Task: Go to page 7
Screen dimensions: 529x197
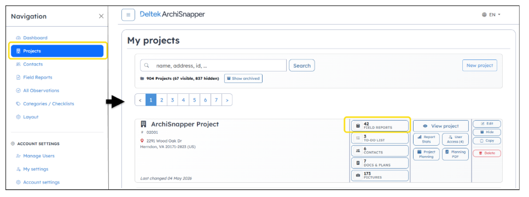Action: pos(216,100)
